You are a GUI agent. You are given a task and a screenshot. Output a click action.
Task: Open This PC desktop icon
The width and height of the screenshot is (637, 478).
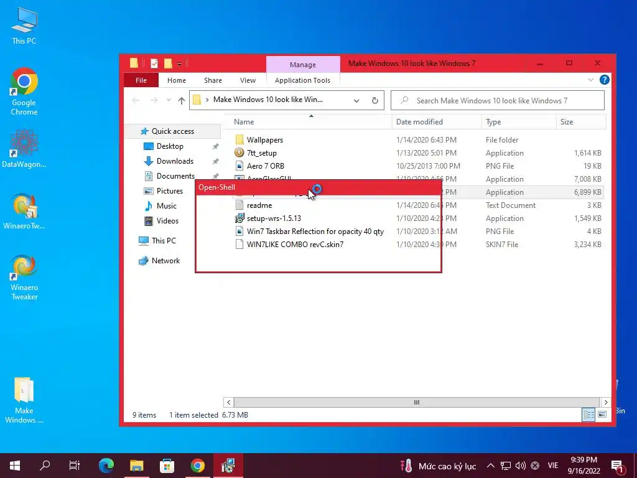[x=24, y=26]
